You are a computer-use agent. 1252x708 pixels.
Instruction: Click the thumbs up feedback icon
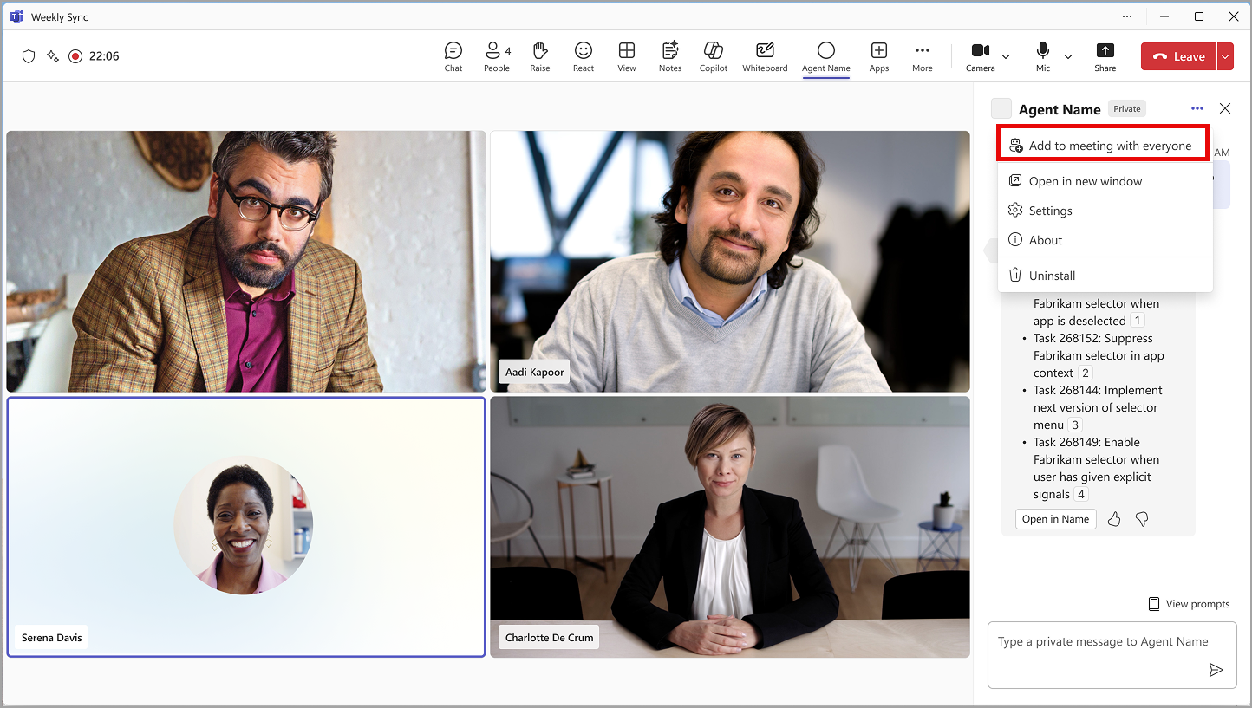coord(1114,519)
